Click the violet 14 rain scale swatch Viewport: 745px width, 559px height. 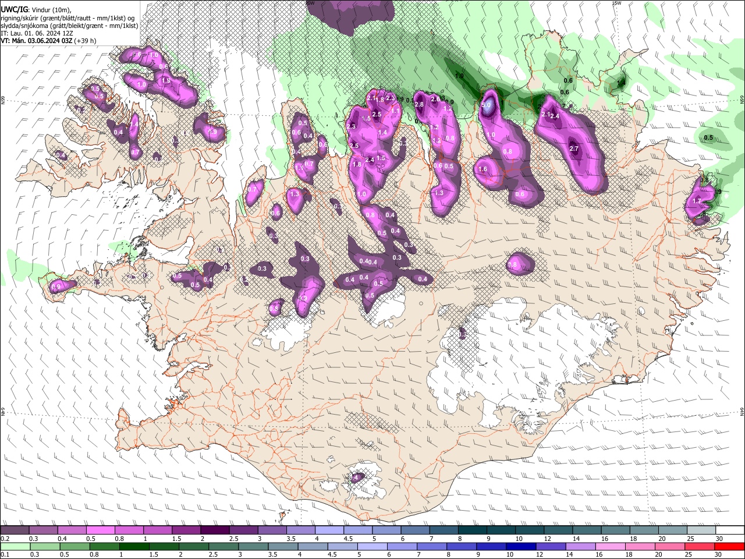pos(581,547)
